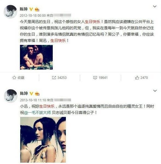Open 陈坤 username on first post
Screen dimensions: 161x164
point(24,9)
